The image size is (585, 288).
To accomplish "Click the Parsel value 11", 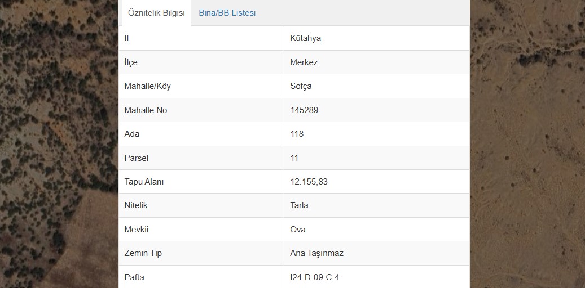I will pyautogui.click(x=294, y=157).
